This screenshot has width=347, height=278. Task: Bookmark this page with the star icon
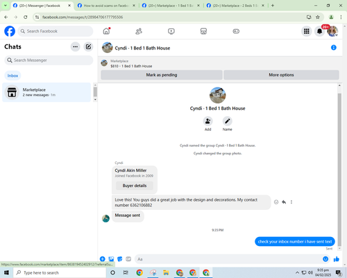pyautogui.click(x=318, y=17)
